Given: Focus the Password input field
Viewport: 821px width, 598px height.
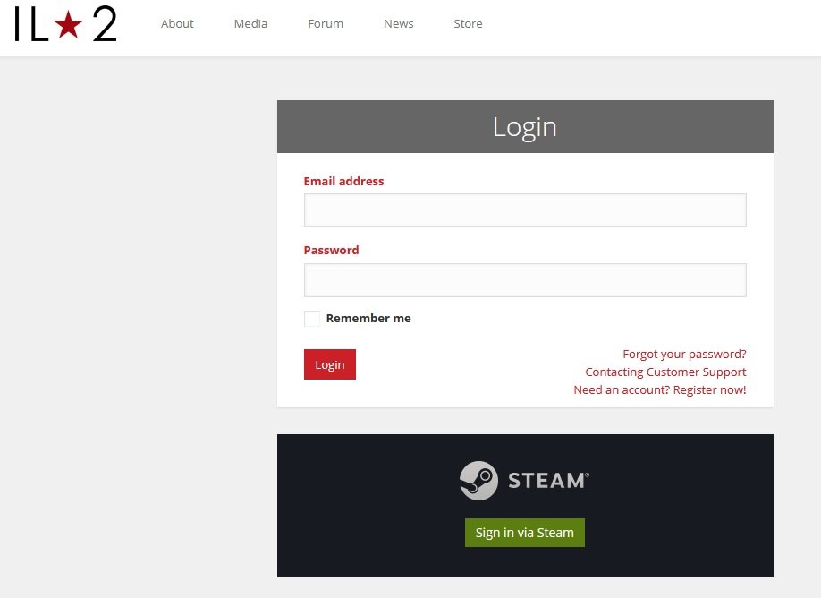Looking at the screenshot, I should [525, 280].
